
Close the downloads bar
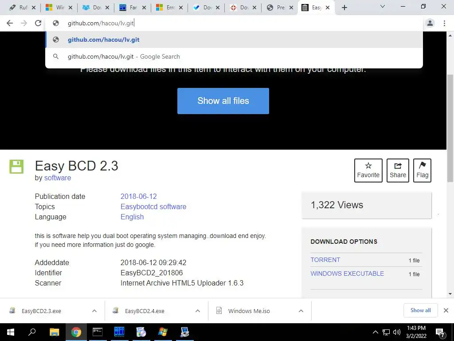click(x=446, y=310)
